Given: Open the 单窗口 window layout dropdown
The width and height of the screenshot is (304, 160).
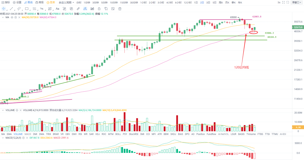Looking at the screenshot, I should (297, 2).
